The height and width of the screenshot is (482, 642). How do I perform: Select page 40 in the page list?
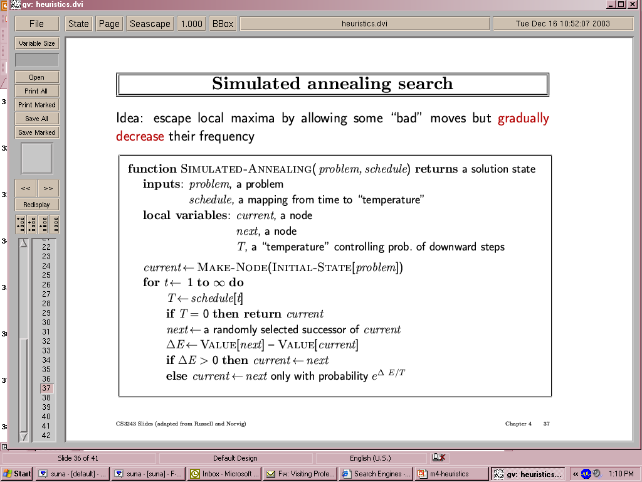(46, 417)
